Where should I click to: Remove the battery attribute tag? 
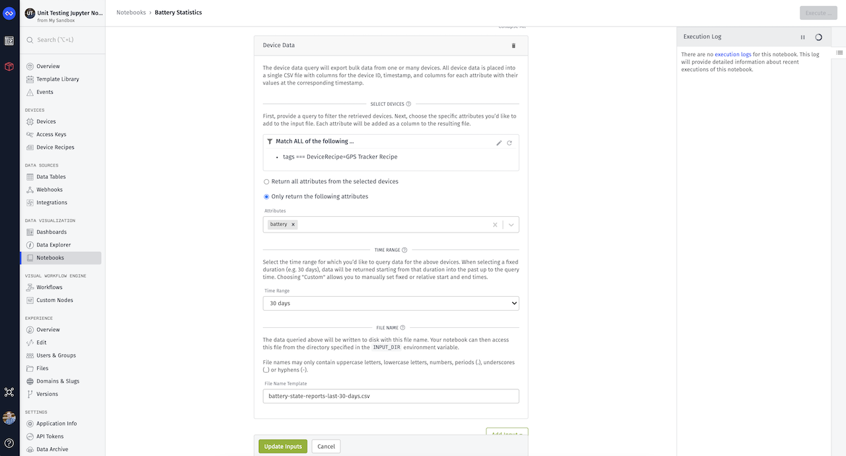tap(293, 225)
